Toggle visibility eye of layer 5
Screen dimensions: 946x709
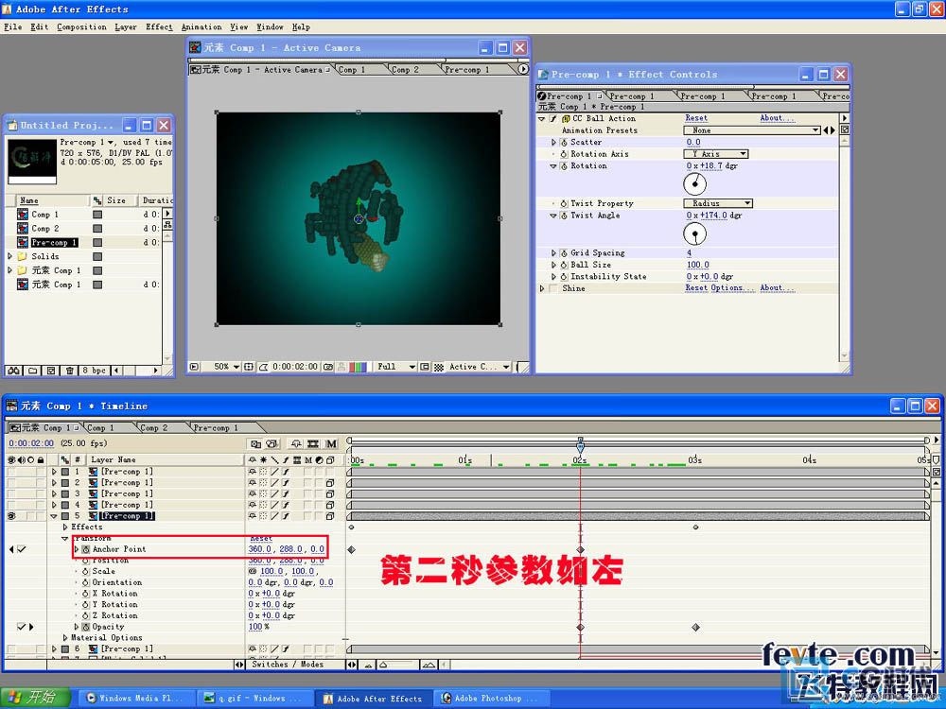pyautogui.click(x=11, y=516)
